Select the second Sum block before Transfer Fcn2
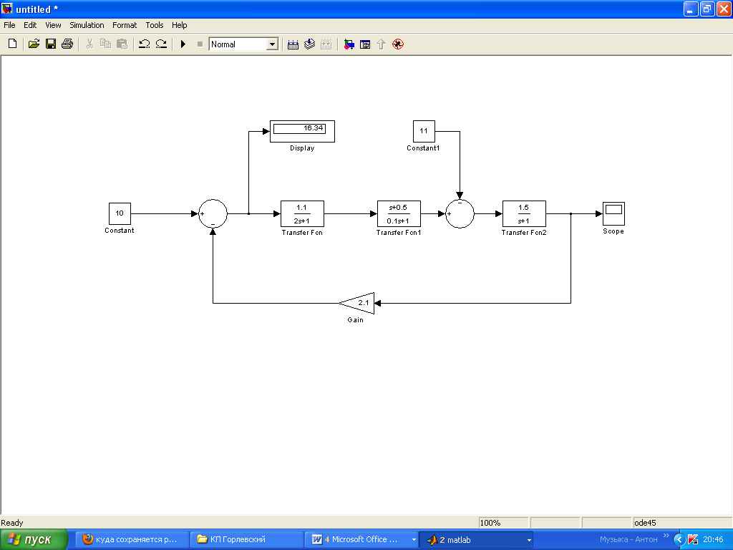733x550 pixels. [x=460, y=213]
